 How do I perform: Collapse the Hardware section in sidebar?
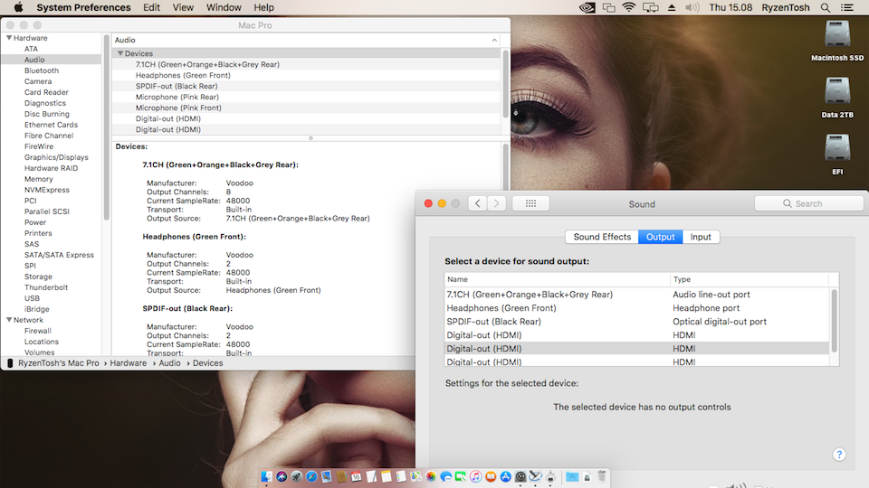pos(9,38)
